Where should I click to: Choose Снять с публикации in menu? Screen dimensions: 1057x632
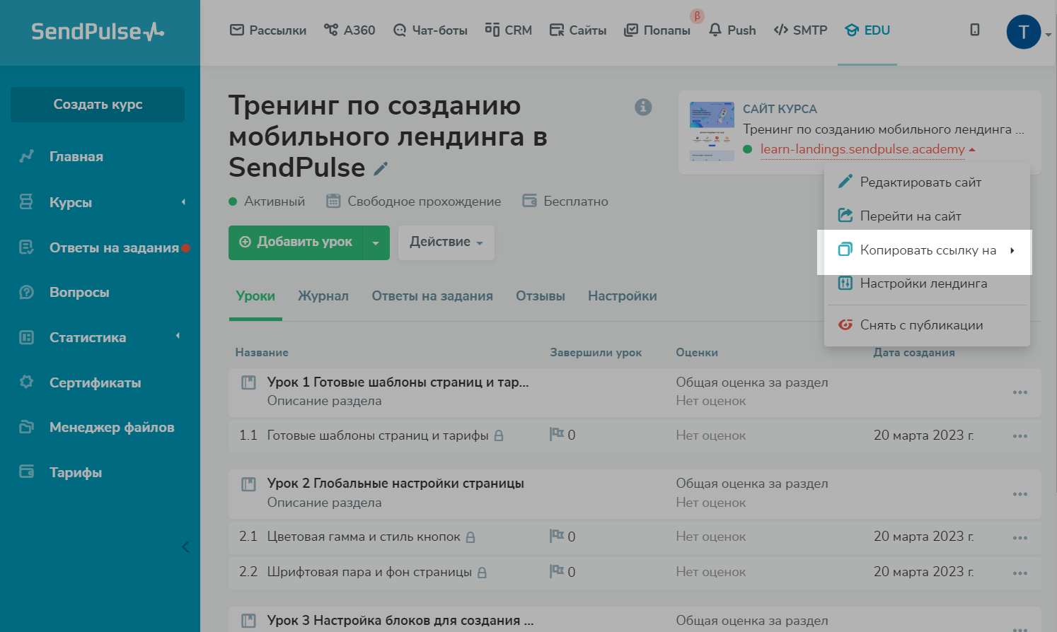point(921,325)
